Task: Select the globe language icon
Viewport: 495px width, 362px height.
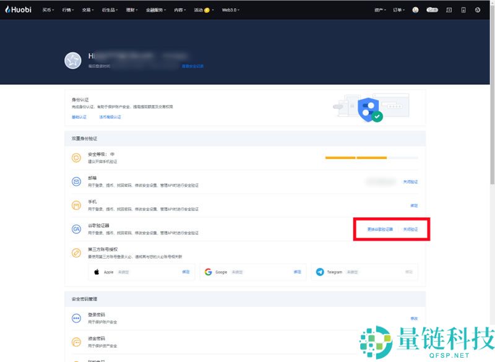Action: 478,9
